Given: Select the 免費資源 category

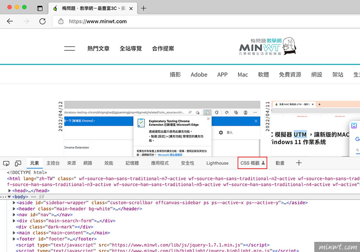Looking at the screenshot, I should 290,75.
